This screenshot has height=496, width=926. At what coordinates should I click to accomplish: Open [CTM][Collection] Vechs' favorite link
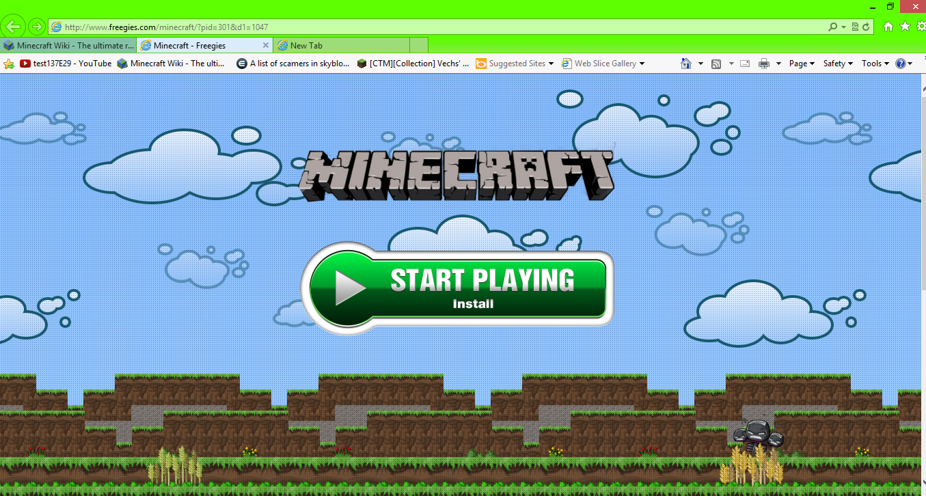[x=413, y=64]
